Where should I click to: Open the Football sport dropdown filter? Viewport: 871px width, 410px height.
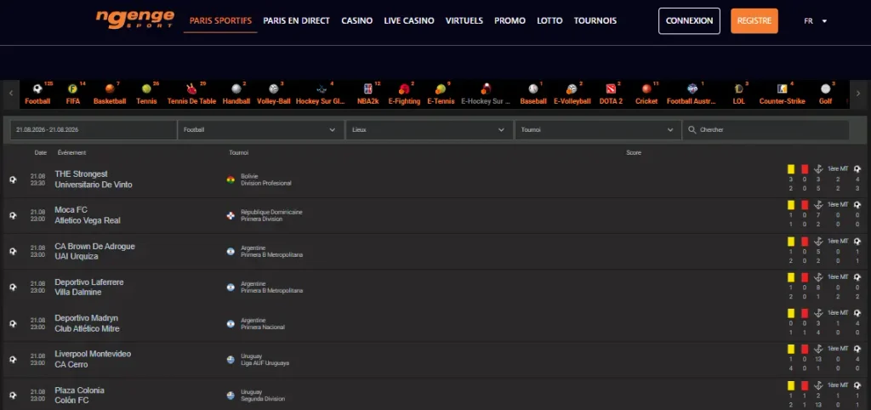coord(260,129)
